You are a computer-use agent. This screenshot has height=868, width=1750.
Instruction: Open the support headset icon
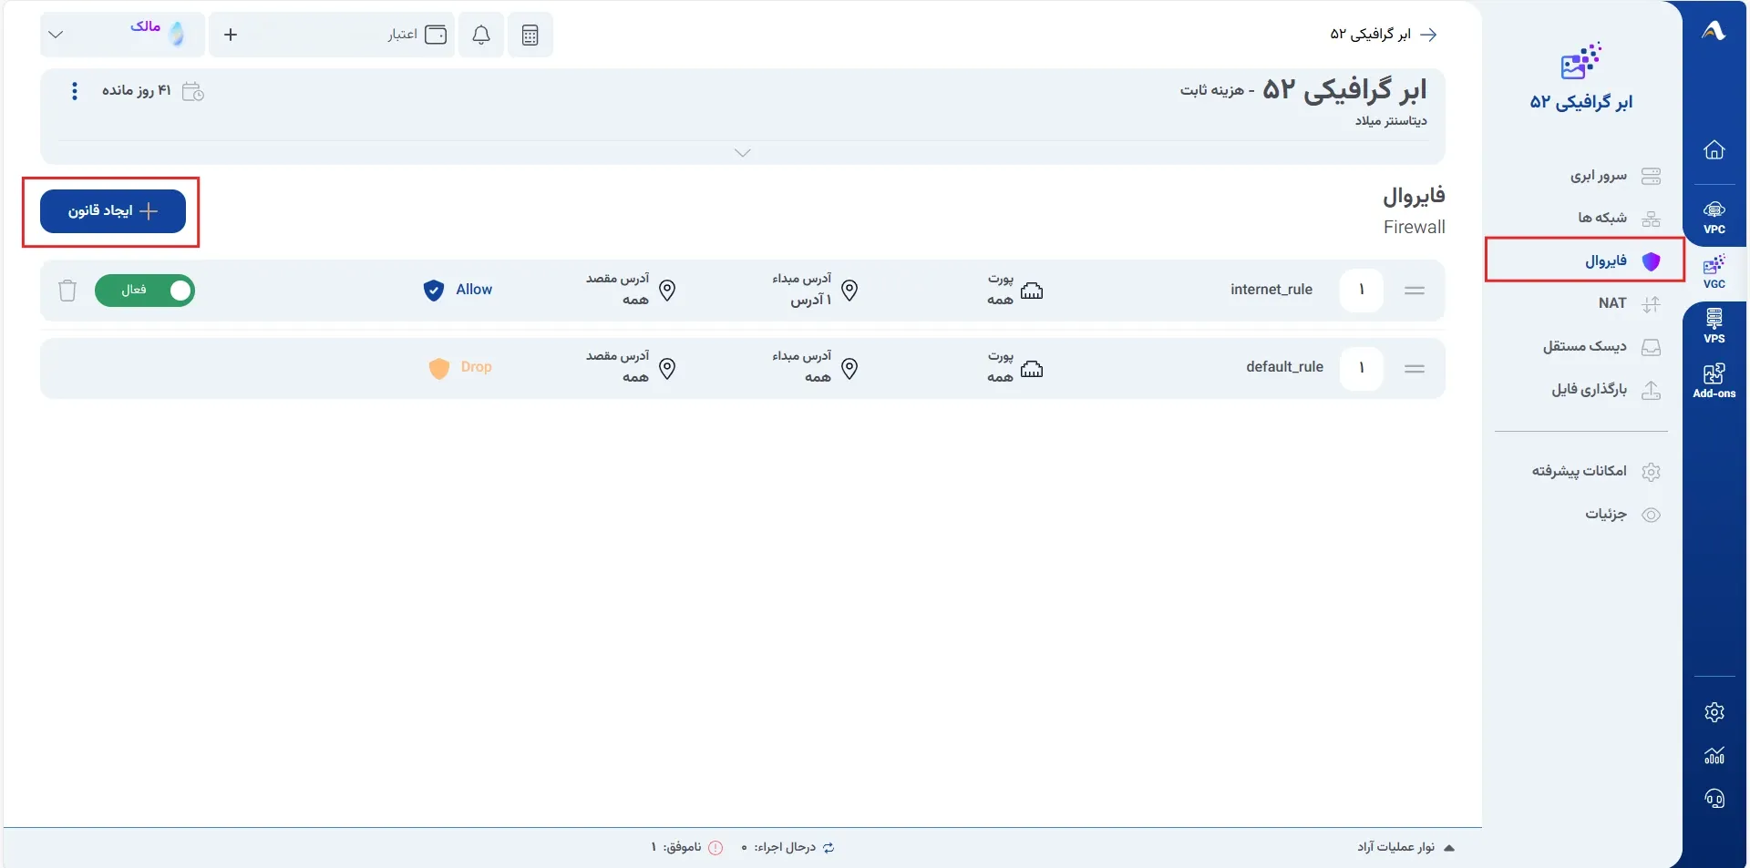pos(1714,799)
